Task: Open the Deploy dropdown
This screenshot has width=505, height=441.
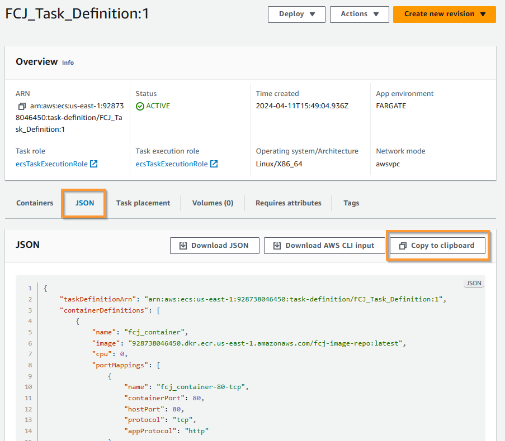Action: click(296, 14)
